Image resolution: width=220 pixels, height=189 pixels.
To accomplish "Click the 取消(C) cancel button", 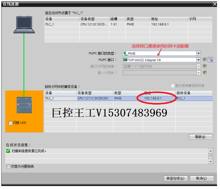I will point(202,178).
